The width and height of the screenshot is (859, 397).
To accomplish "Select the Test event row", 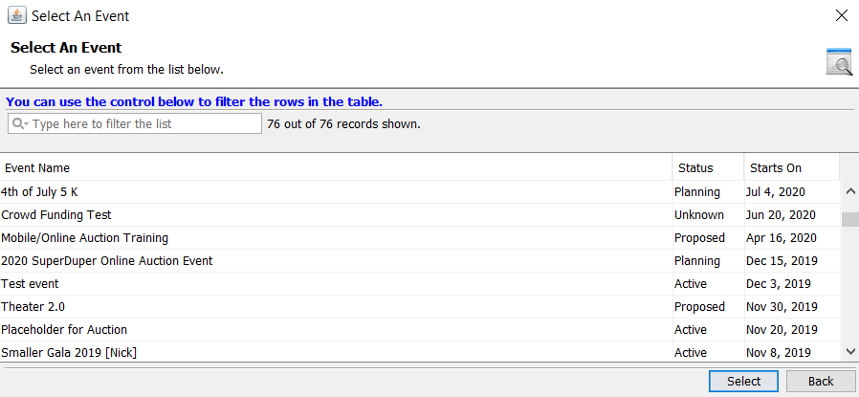I will coord(420,284).
